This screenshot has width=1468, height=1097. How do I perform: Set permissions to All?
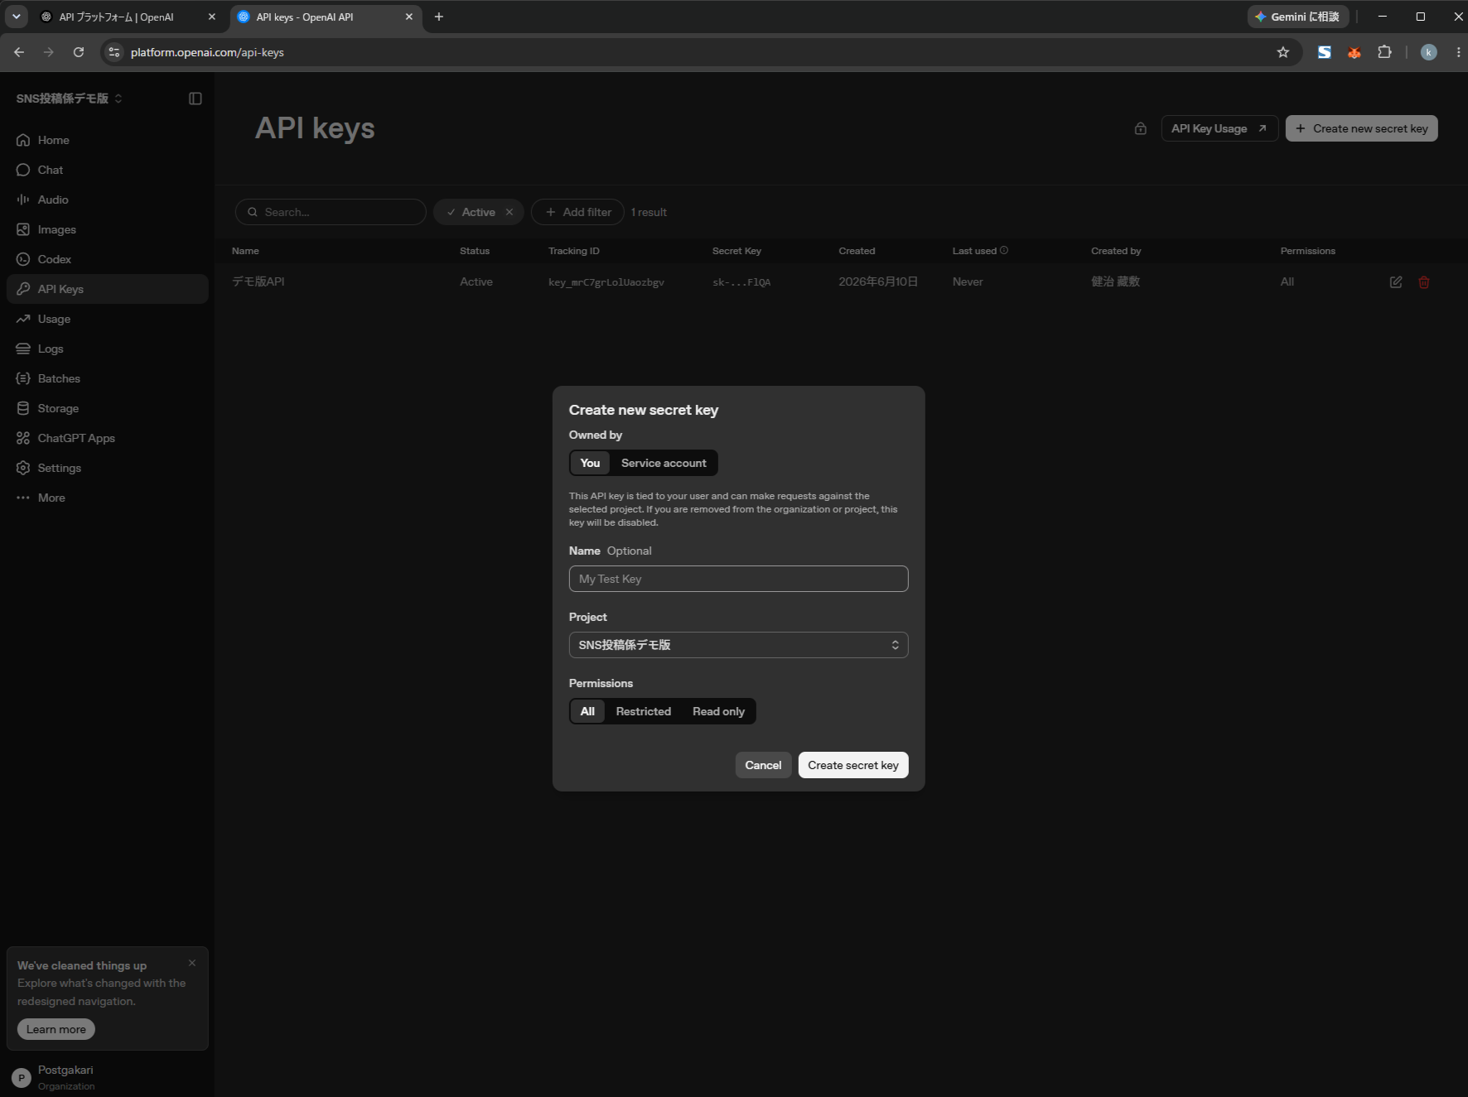tap(587, 711)
